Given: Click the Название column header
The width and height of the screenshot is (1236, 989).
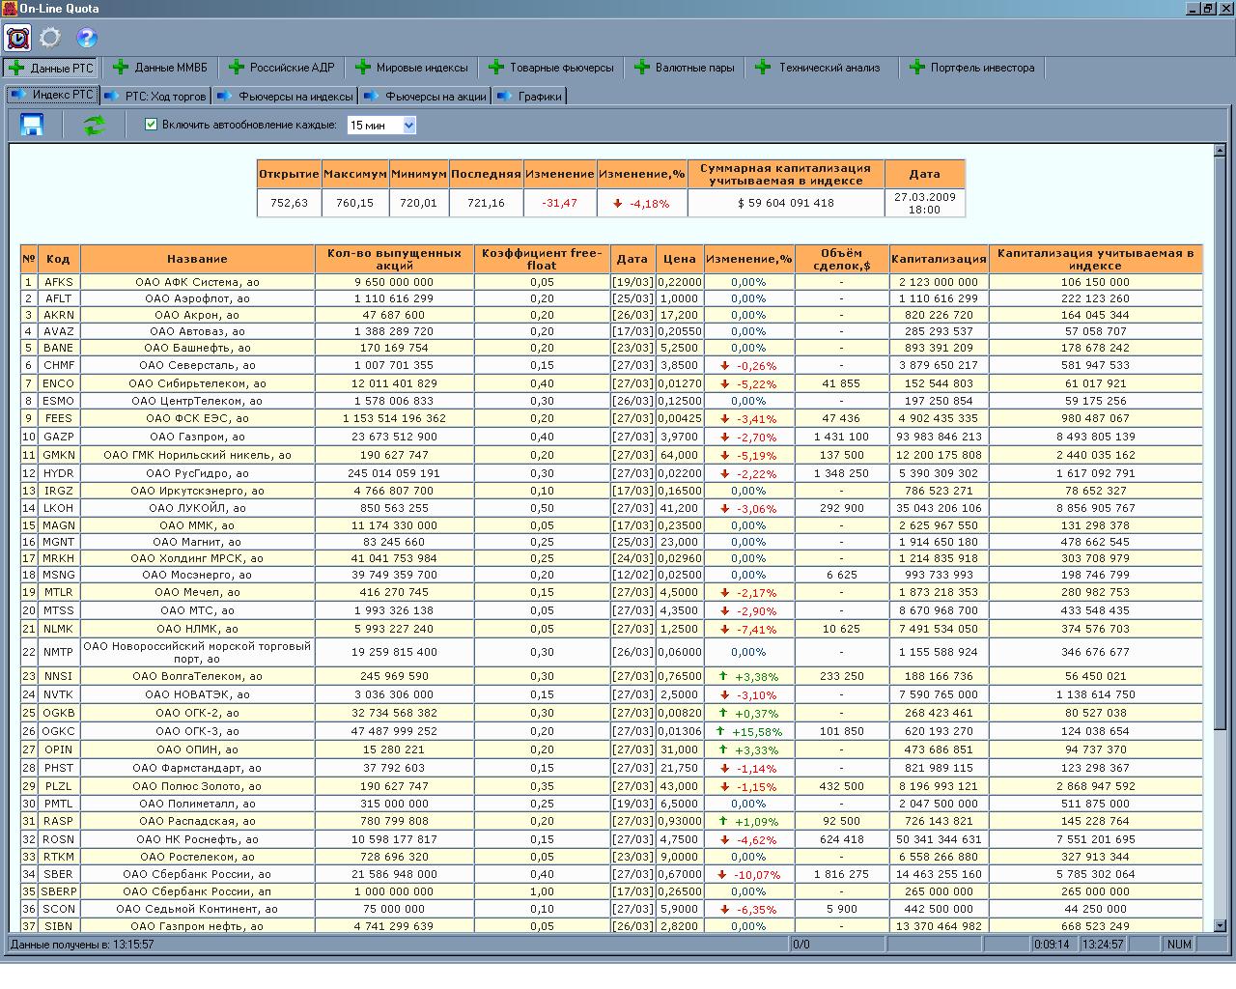Looking at the screenshot, I should click(x=197, y=258).
